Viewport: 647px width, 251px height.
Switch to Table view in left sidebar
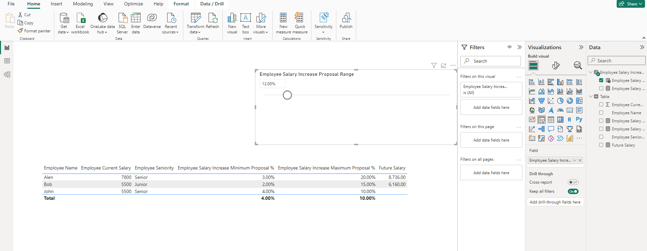tap(7, 61)
